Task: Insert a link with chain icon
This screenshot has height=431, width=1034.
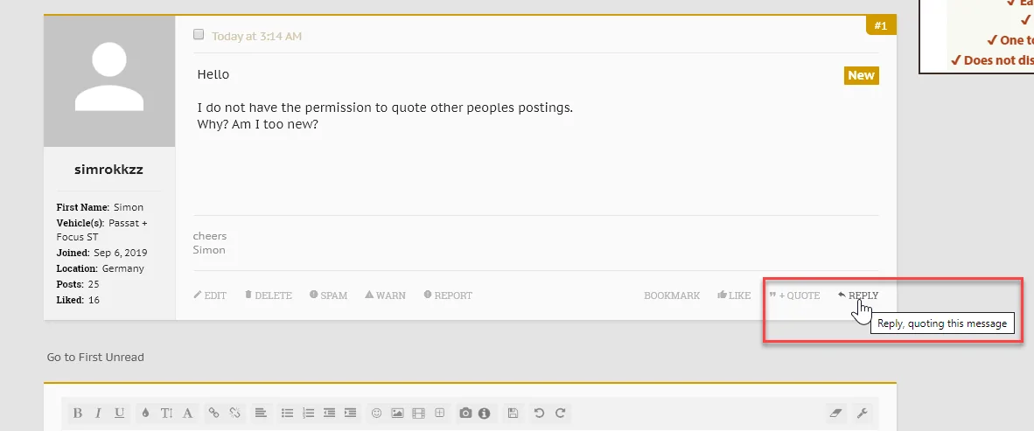Action: tap(213, 414)
